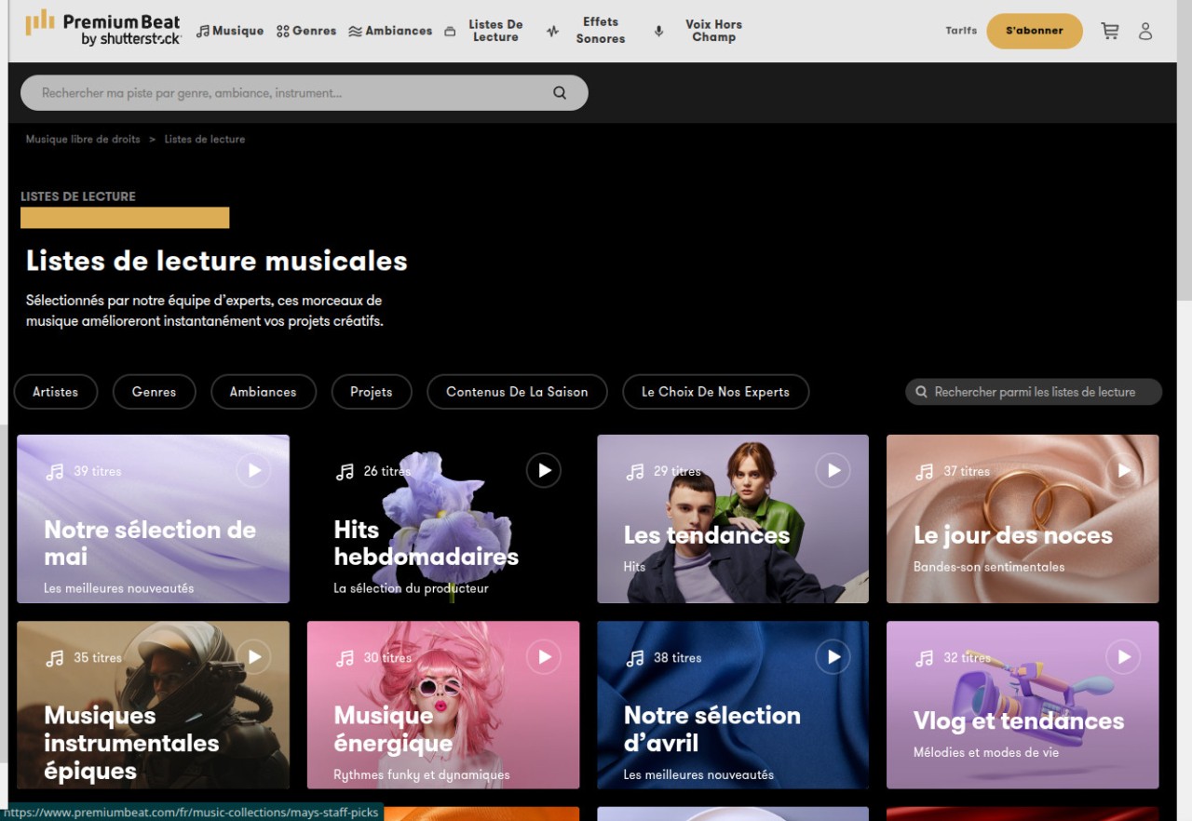Image resolution: width=1192 pixels, height=821 pixels.
Task: Click the search magnifier in main search bar
Action: (560, 92)
